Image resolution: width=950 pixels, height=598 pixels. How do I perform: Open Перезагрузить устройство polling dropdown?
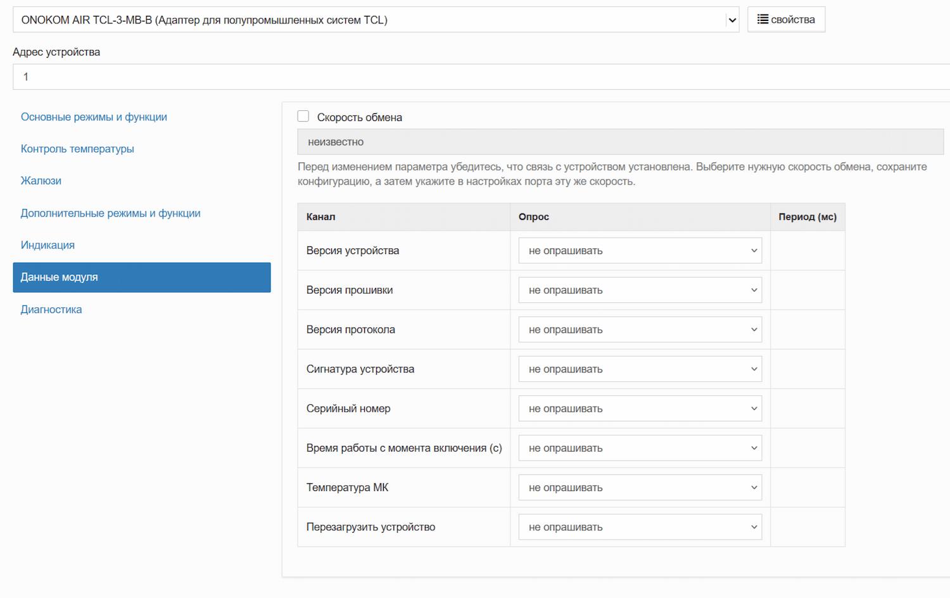[640, 527]
